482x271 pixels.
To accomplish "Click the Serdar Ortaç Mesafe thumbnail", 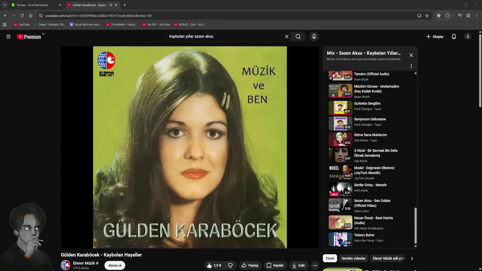I will tap(340, 189).
